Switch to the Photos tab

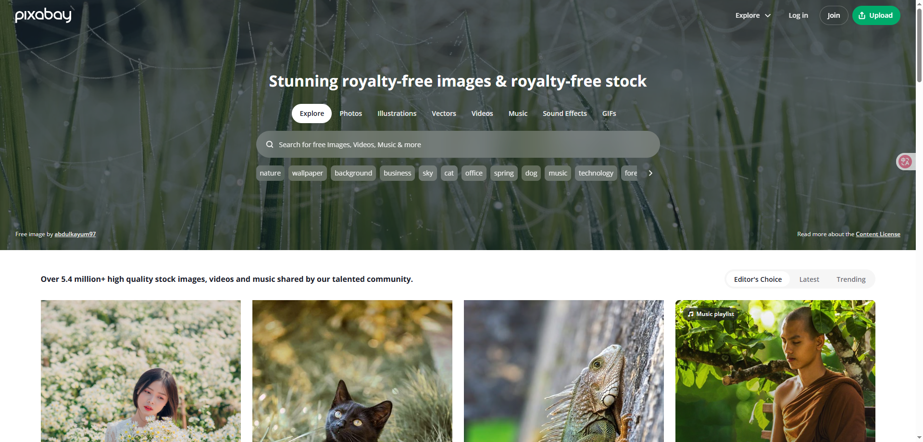pos(351,114)
